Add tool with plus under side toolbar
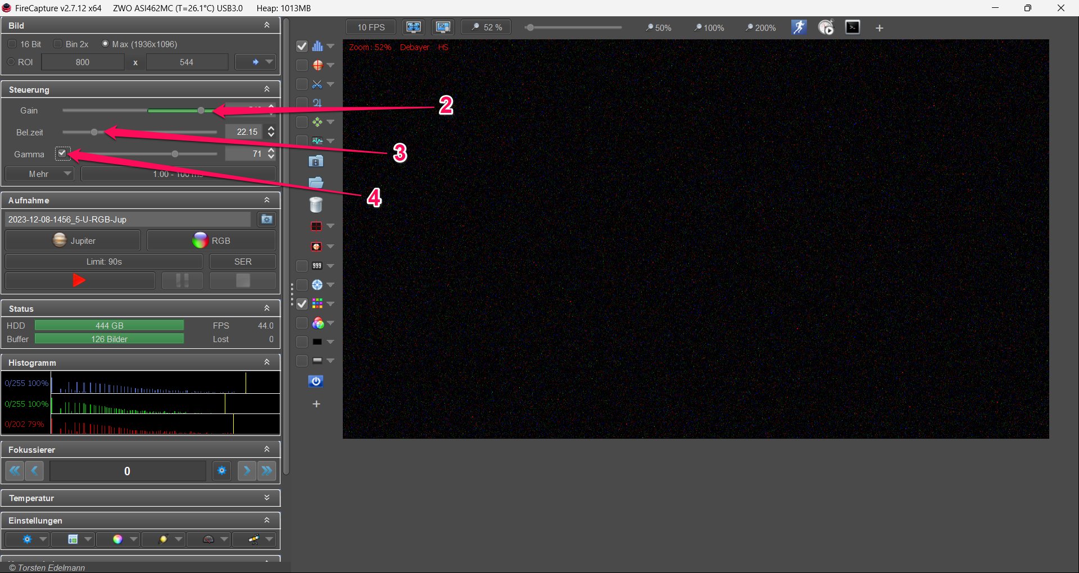This screenshot has height=573, width=1079. coord(316,404)
